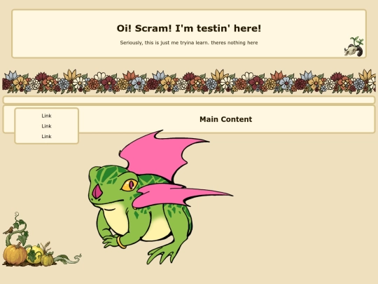Click the small bird on the pumpkin vine
Viewport: 378px width, 284px height.
8,231
